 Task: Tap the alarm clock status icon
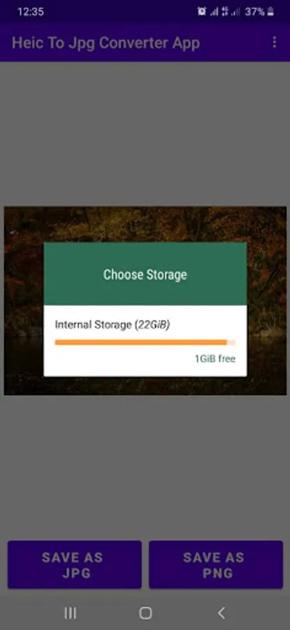201,12
